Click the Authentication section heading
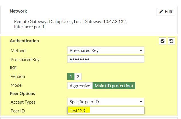This screenshot has height=119, width=181. pyautogui.click(x=24, y=41)
